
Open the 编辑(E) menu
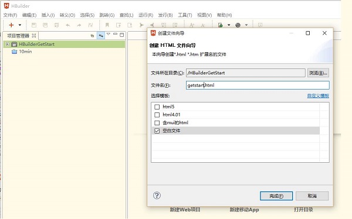coord(29,15)
